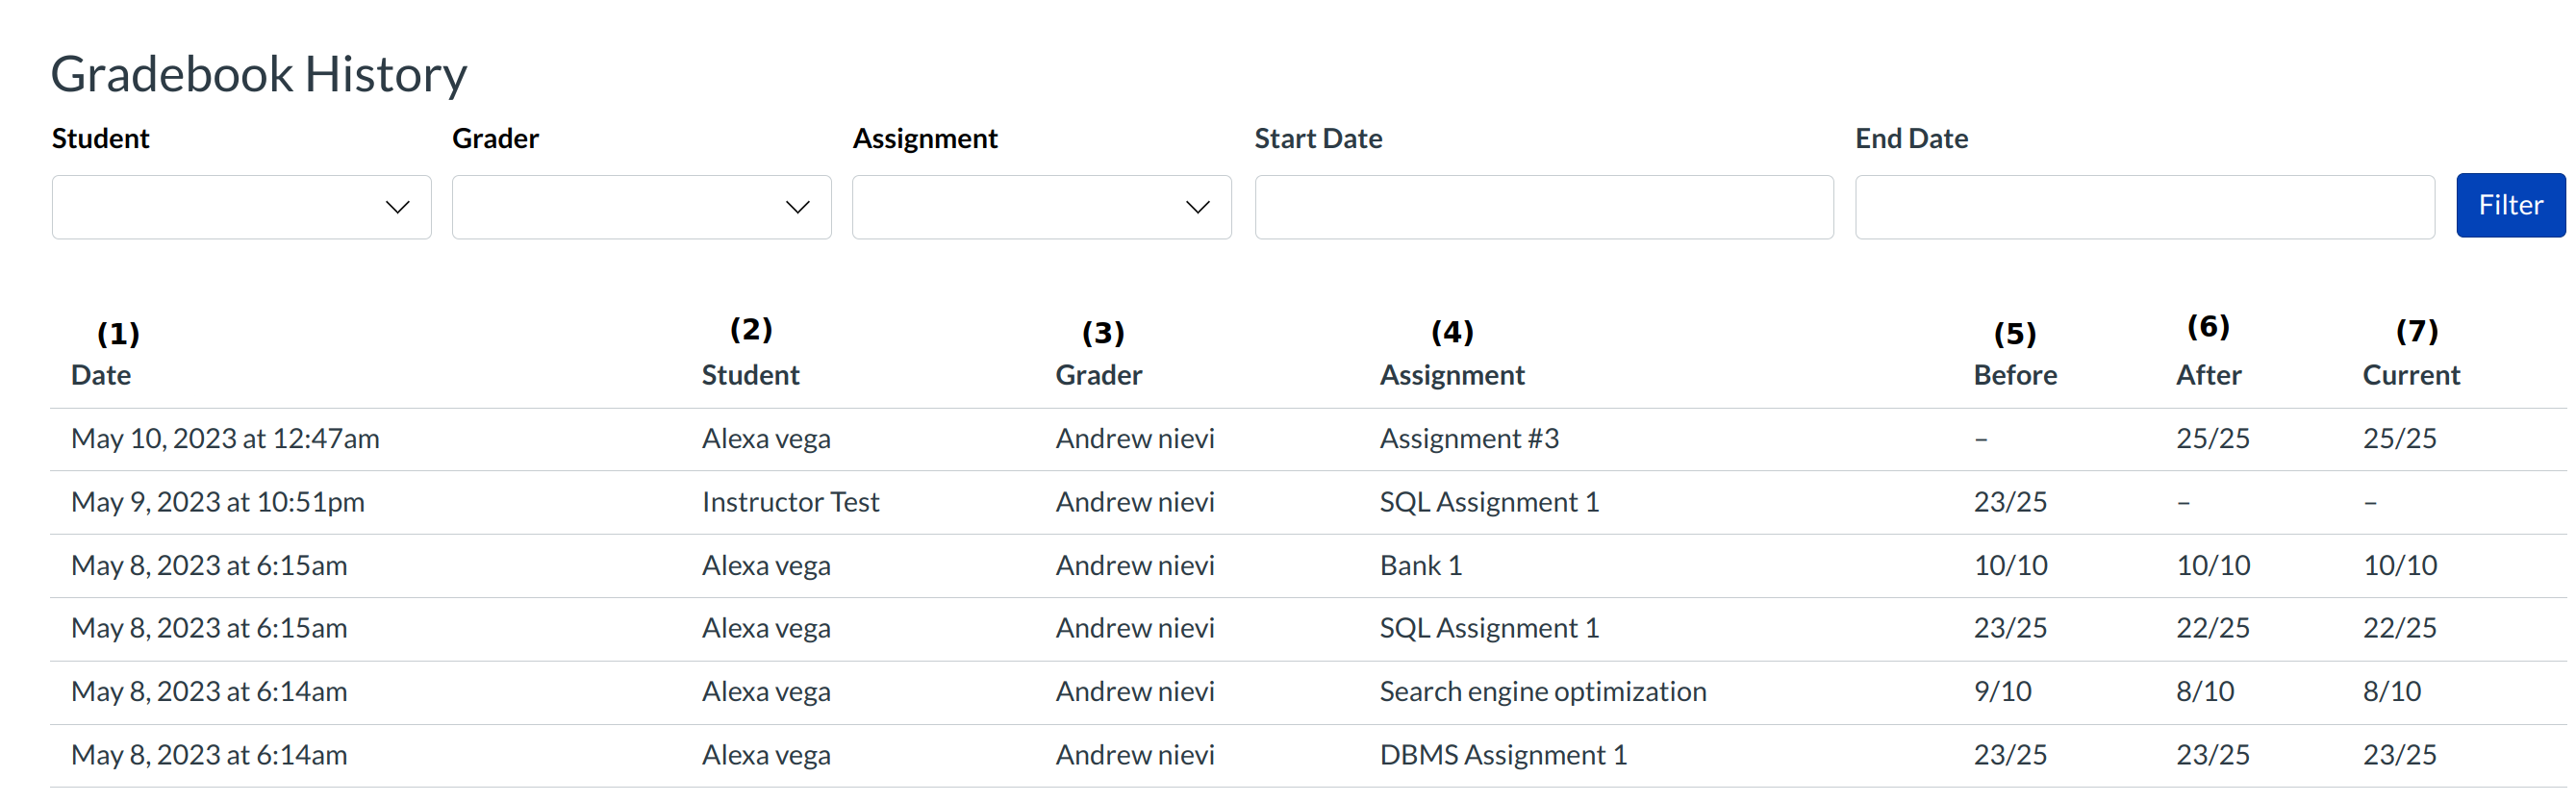
Task: Click the May 10, 2023 at 12:47am date
Action: click(x=225, y=438)
